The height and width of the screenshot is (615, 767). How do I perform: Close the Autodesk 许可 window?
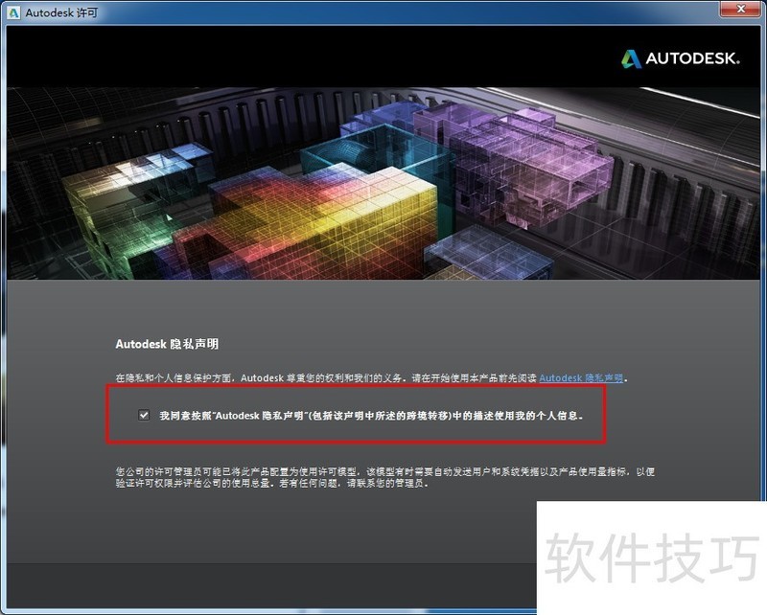[x=741, y=9]
